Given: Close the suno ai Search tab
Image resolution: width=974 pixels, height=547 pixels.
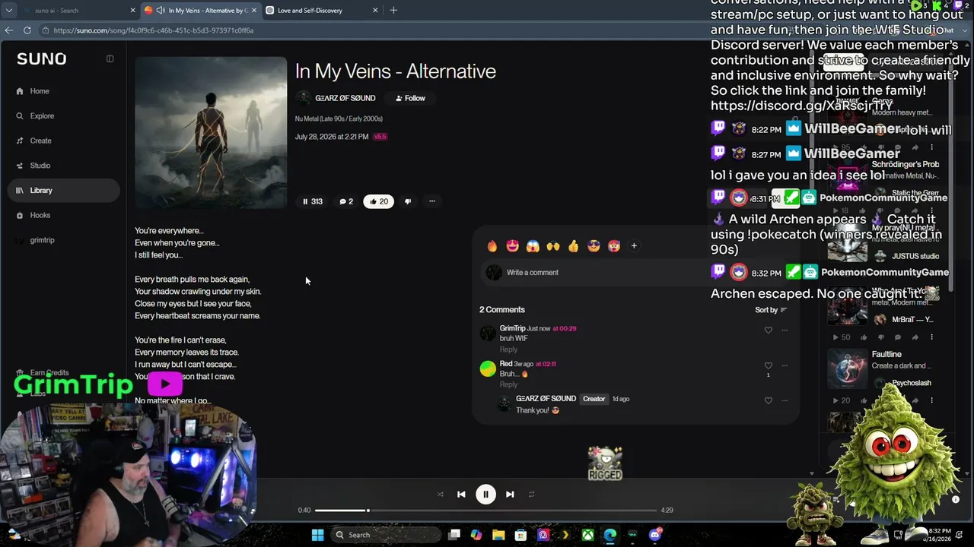Looking at the screenshot, I should [132, 11].
